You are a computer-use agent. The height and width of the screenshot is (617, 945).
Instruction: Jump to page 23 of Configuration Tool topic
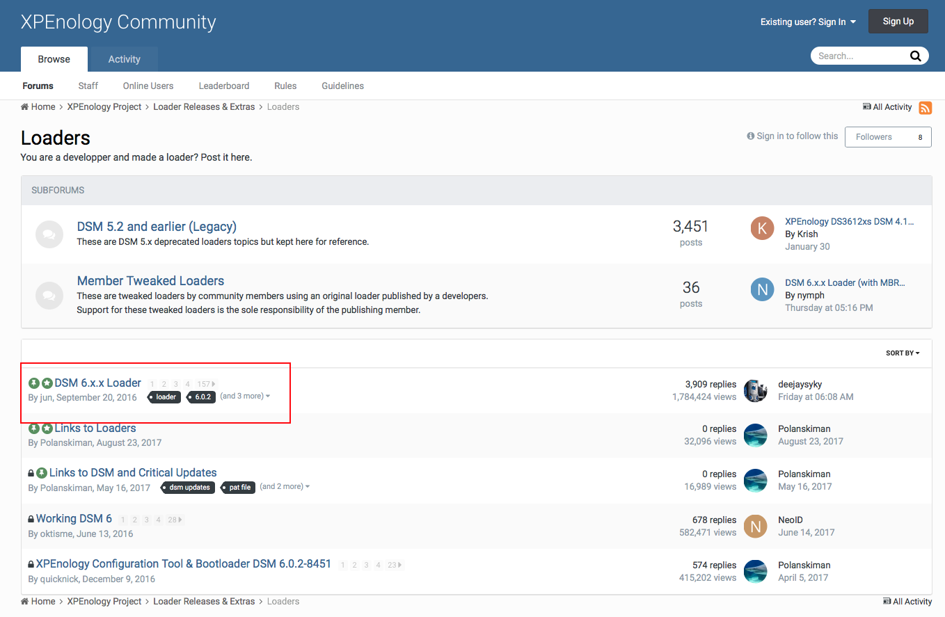point(395,565)
